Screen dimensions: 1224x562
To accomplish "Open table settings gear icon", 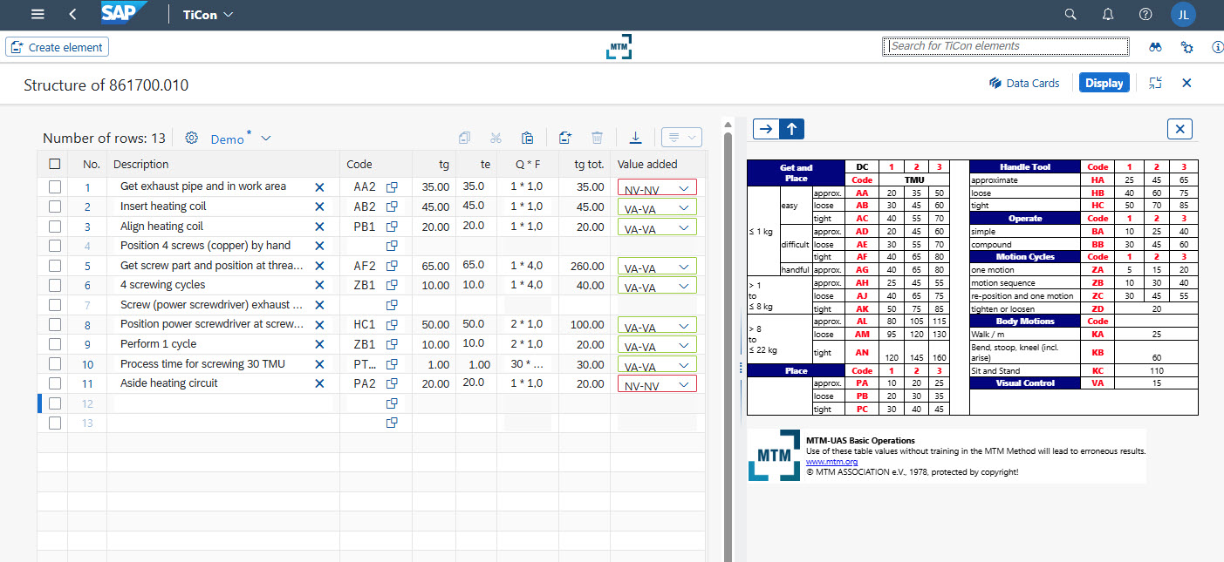I will click(x=192, y=138).
